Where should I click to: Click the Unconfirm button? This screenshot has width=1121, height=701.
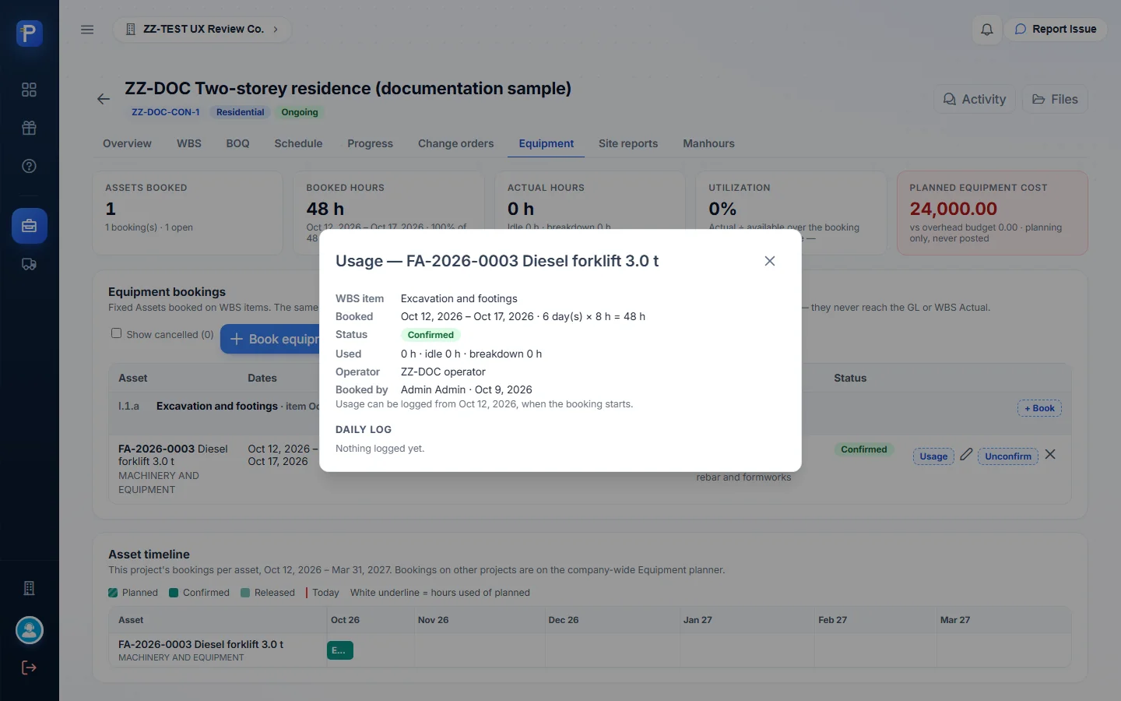(1008, 456)
